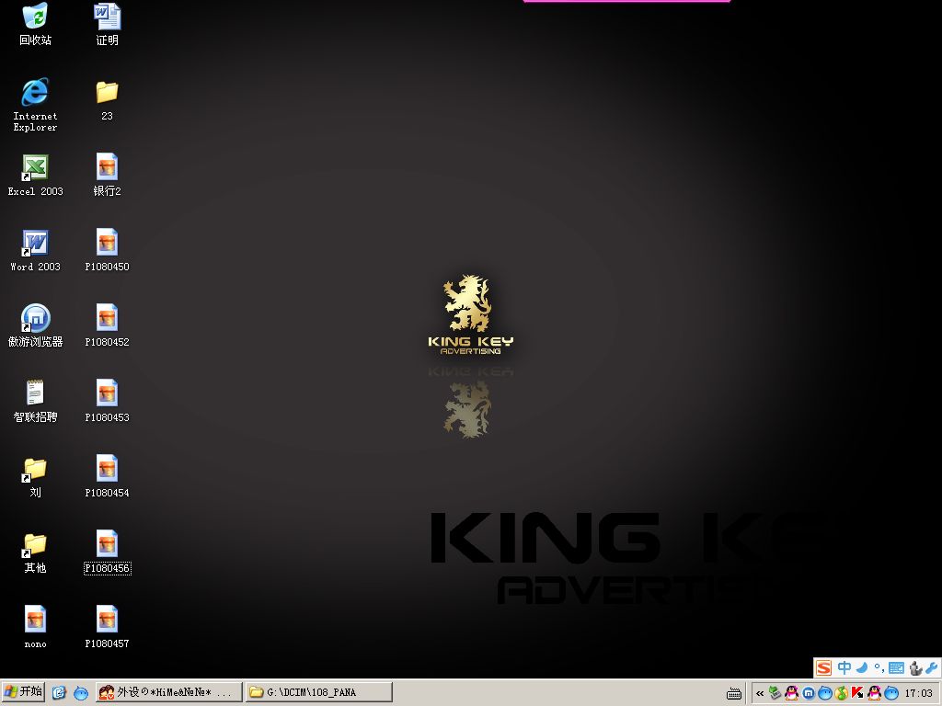Expand hidden tray icons with « arrow
The image size is (942, 706).
click(760, 693)
